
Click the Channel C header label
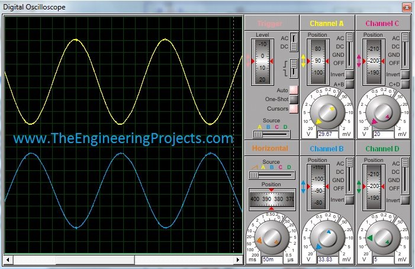[x=382, y=24]
